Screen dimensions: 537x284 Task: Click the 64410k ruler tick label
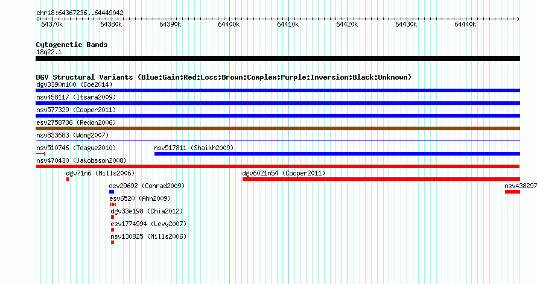[288, 24]
